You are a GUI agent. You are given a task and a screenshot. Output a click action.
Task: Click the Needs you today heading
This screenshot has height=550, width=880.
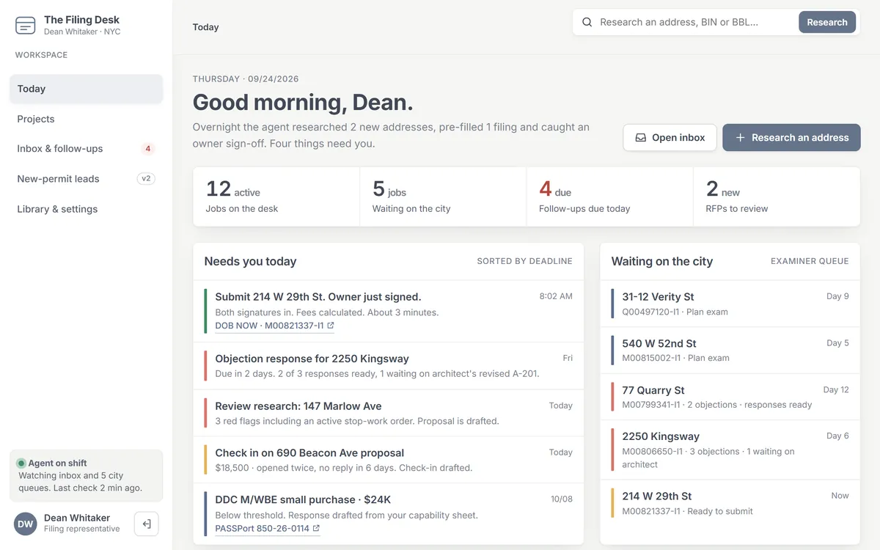(250, 261)
